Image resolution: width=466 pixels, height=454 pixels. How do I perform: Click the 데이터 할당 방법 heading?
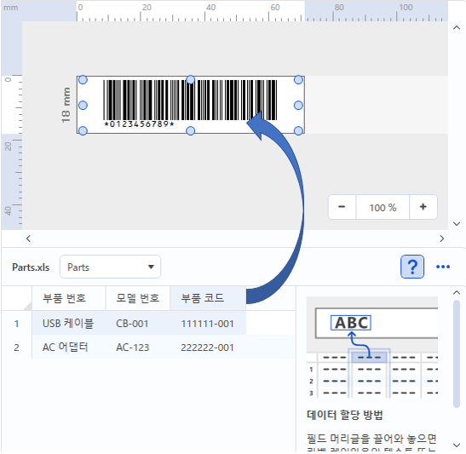point(345,415)
